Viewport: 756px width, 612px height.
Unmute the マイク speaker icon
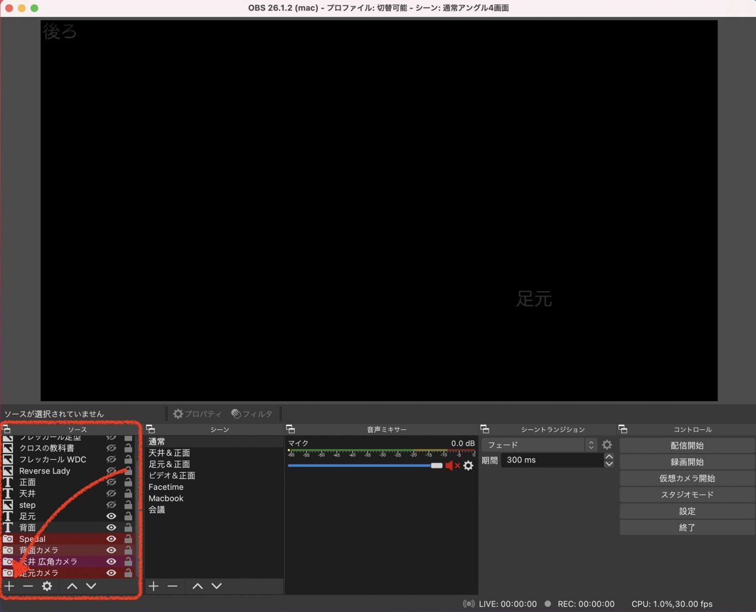click(450, 466)
